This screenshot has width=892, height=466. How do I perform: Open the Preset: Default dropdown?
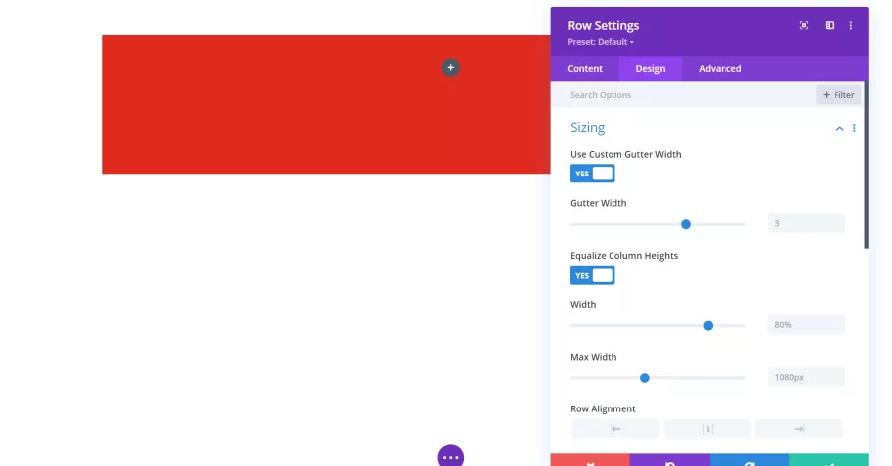(x=601, y=42)
